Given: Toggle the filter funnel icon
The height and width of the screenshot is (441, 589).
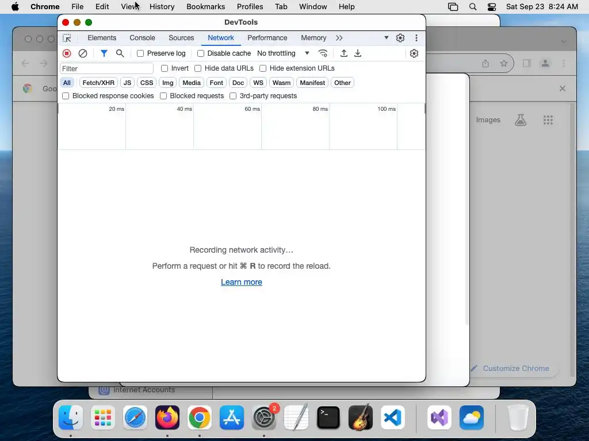Looking at the screenshot, I should [x=104, y=53].
